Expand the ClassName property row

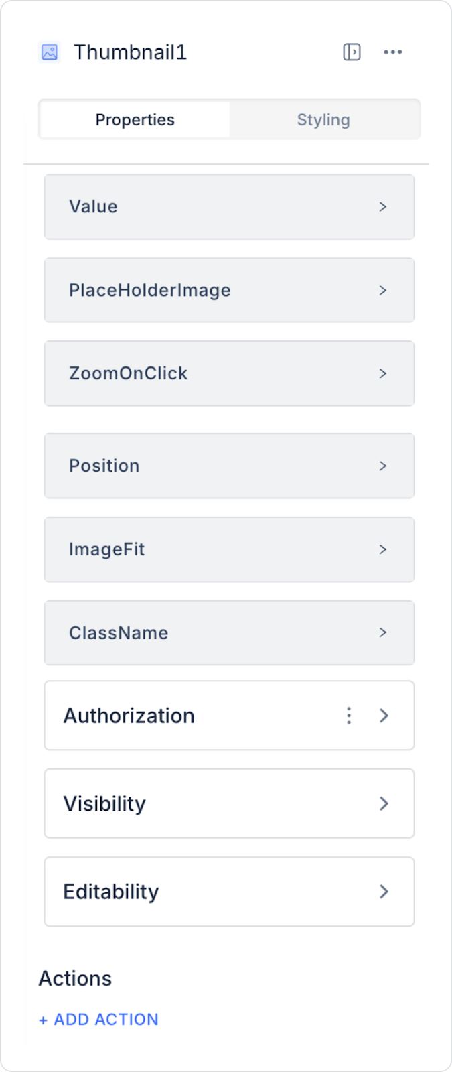click(228, 632)
